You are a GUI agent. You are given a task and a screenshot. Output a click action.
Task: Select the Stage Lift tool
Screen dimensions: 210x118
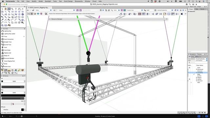[x=7, y=55]
